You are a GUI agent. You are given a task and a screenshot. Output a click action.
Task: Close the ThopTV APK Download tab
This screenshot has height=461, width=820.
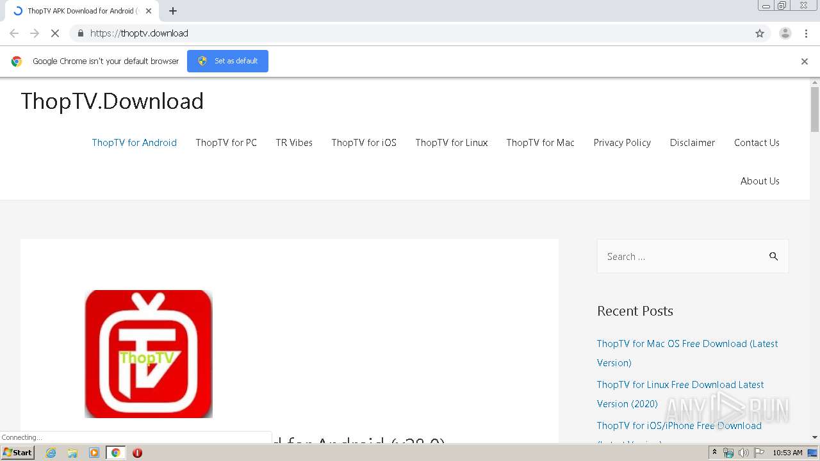[x=149, y=11]
